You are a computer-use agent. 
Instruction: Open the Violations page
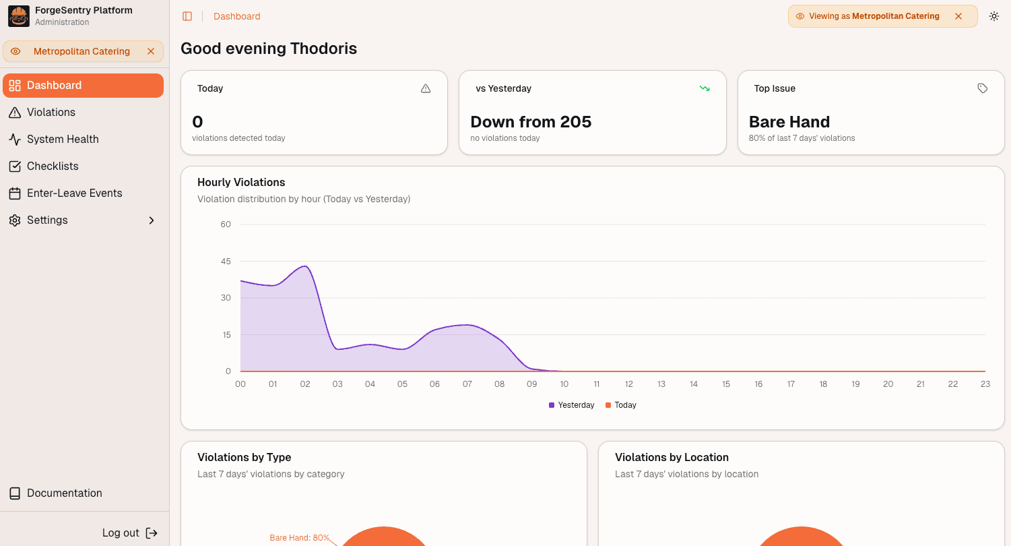(51, 113)
